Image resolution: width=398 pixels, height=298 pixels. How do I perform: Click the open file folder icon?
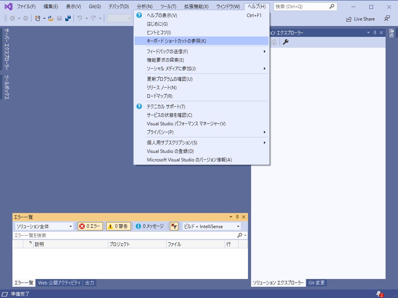(x=51, y=18)
